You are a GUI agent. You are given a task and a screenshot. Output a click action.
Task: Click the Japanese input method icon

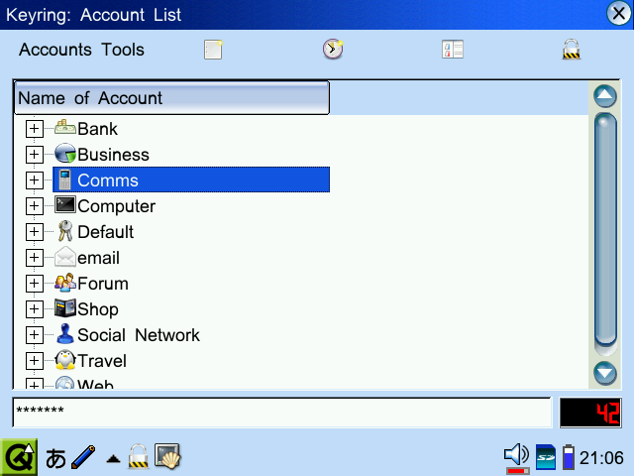pyautogui.click(x=55, y=458)
